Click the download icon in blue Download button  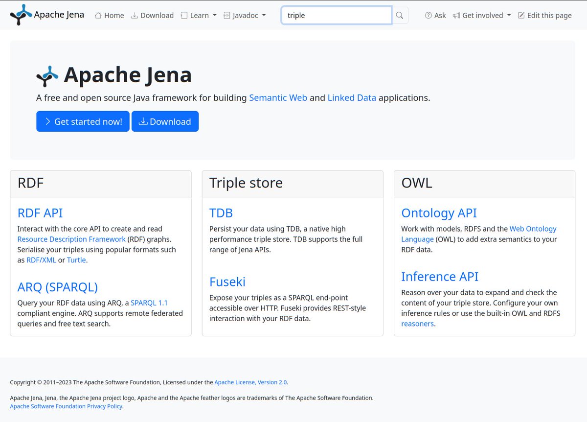click(143, 121)
